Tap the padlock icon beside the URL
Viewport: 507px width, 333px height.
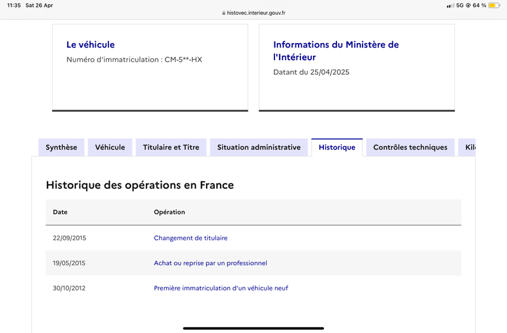[224, 13]
